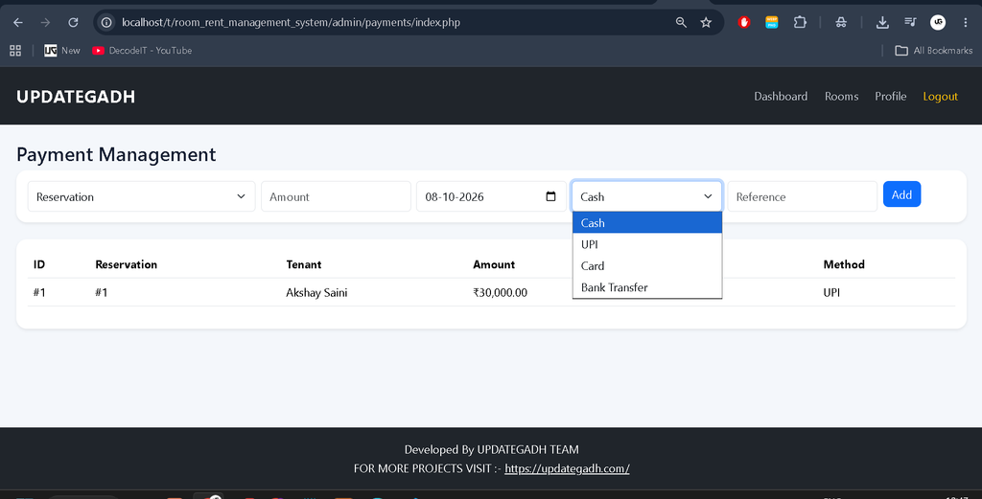This screenshot has width=982, height=499.
Task: Bookmark this page with the star
Action: 706,23
